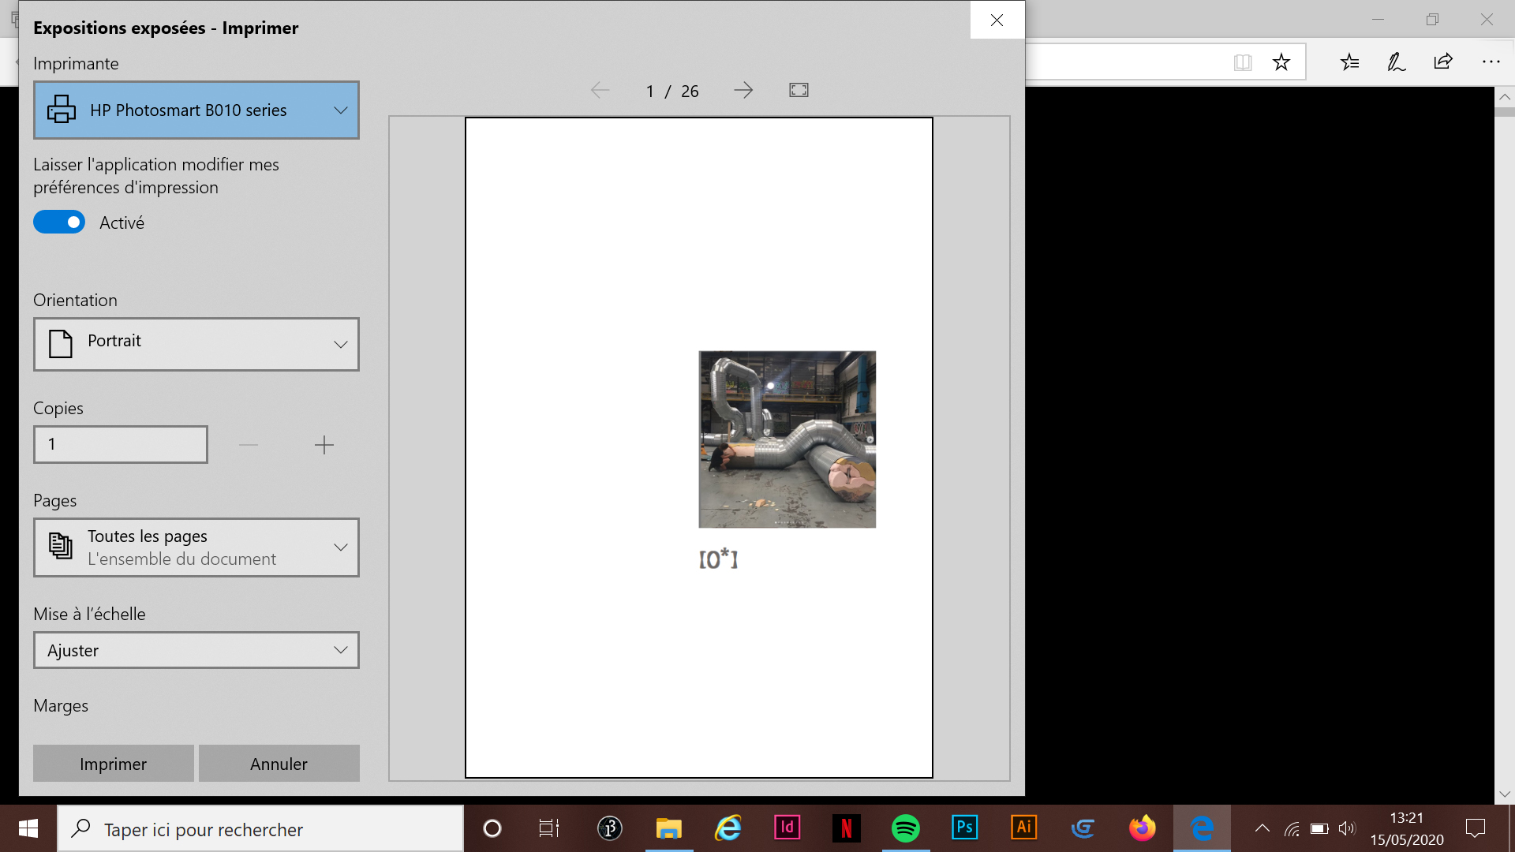Screen dimensions: 1515x852
Task: Click the Copies number input field
Action: (x=121, y=445)
